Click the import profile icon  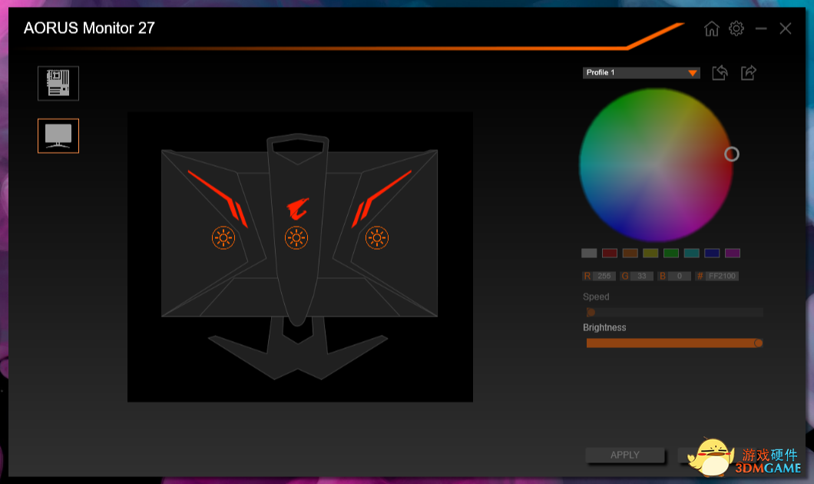(x=720, y=73)
